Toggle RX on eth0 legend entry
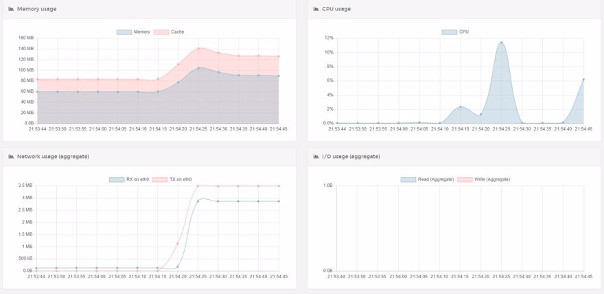Image resolution: width=604 pixels, height=294 pixels. point(129,179)
